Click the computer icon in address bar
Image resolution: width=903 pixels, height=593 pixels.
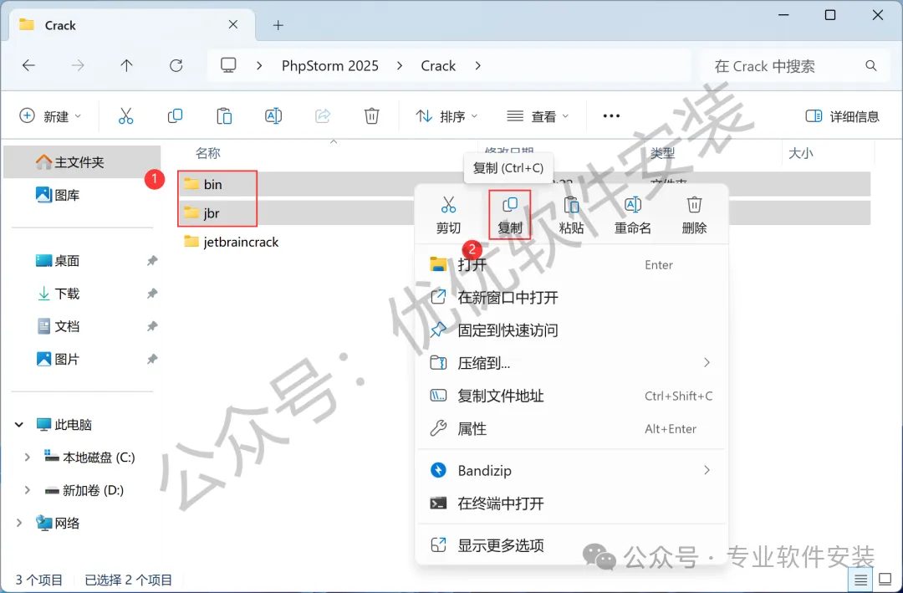click(228, 66)
